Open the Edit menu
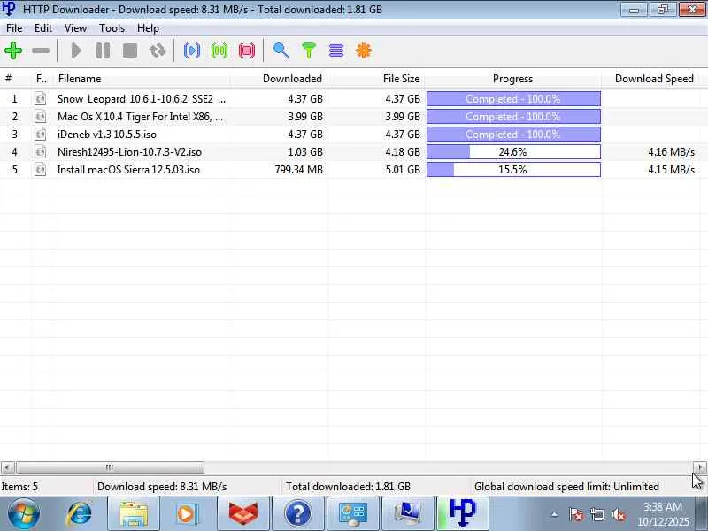Image resolution: width=708 pixels, height=531 pixels. [43, 28]
